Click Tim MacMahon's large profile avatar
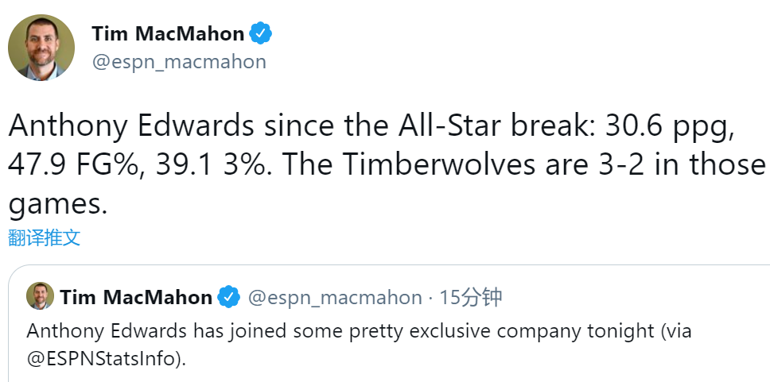This screenshot has height=382, width=770. pyautogui.click(x=41, y=48)
